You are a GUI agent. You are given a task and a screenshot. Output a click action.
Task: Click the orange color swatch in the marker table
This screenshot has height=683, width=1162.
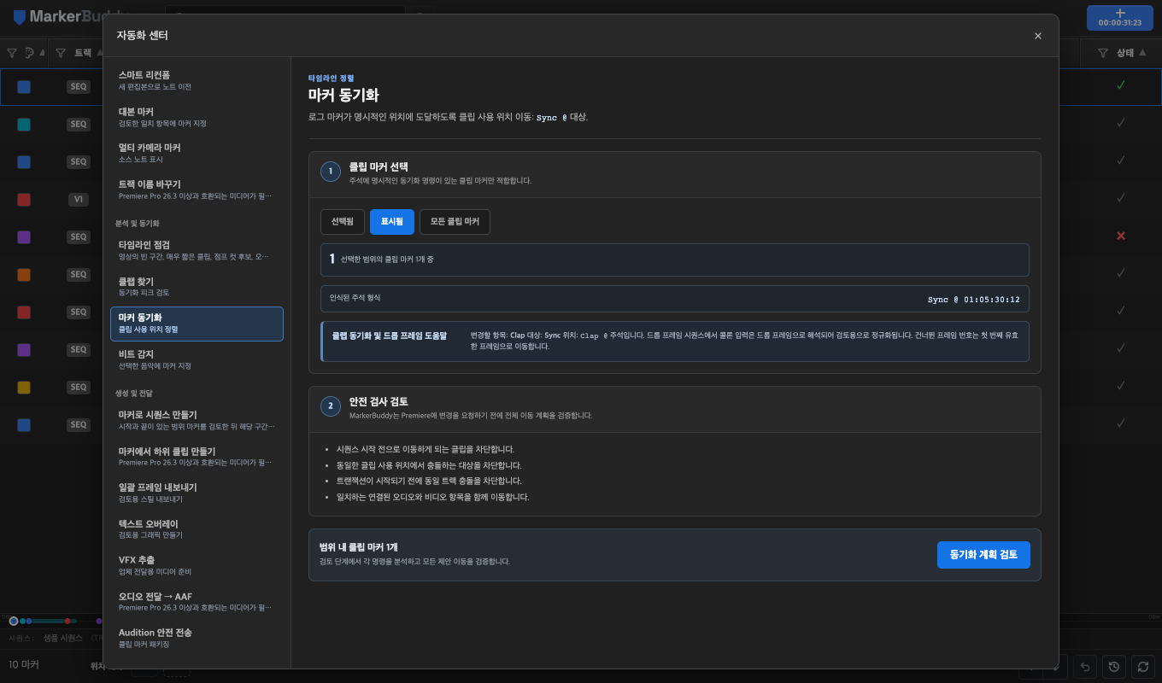point(24,275)
